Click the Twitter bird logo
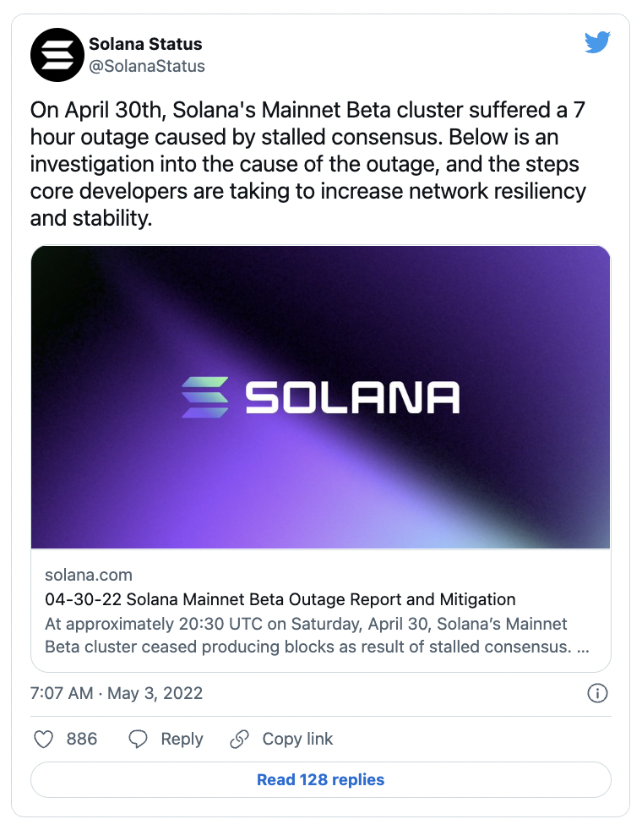642x830 pixels. pyautogui.click(x=597, y=42)
